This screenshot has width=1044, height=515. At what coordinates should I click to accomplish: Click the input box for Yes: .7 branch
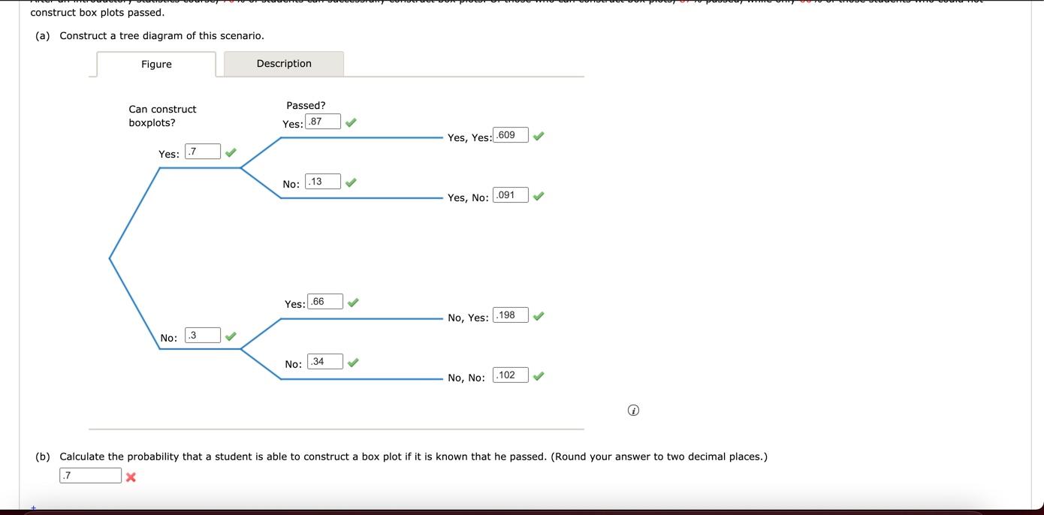click(203, 151)
